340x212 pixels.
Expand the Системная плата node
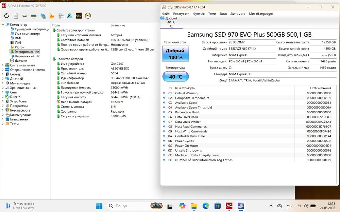[3, 65]
